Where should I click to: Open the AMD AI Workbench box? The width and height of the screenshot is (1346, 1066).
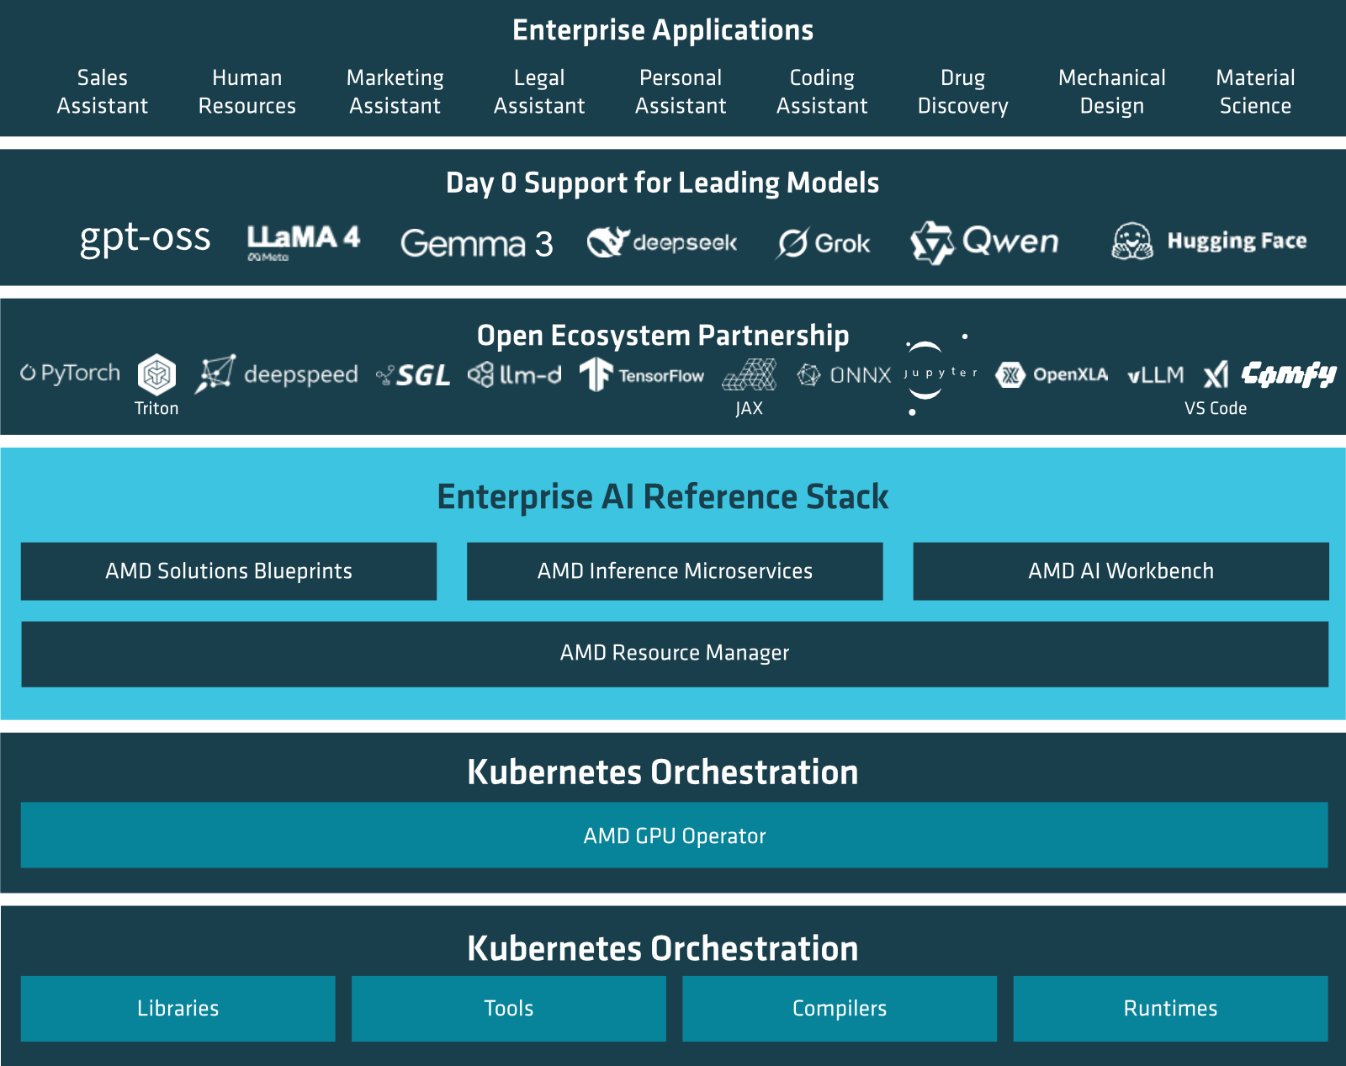1121,571
